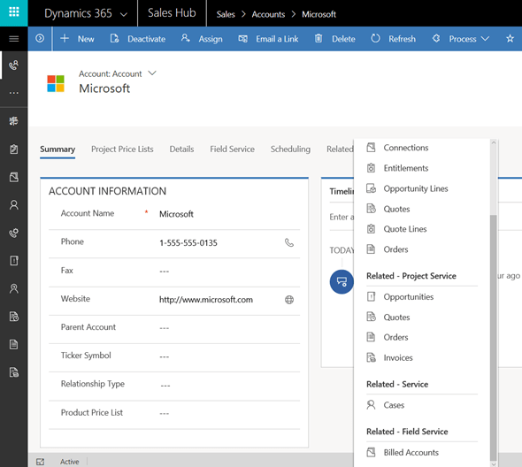Click the phone number 1-555-555-0135
This screenshot has width=522, height=467.
(188, 243)
